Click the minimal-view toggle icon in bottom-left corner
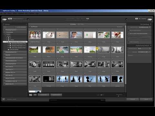 (4, 99)
